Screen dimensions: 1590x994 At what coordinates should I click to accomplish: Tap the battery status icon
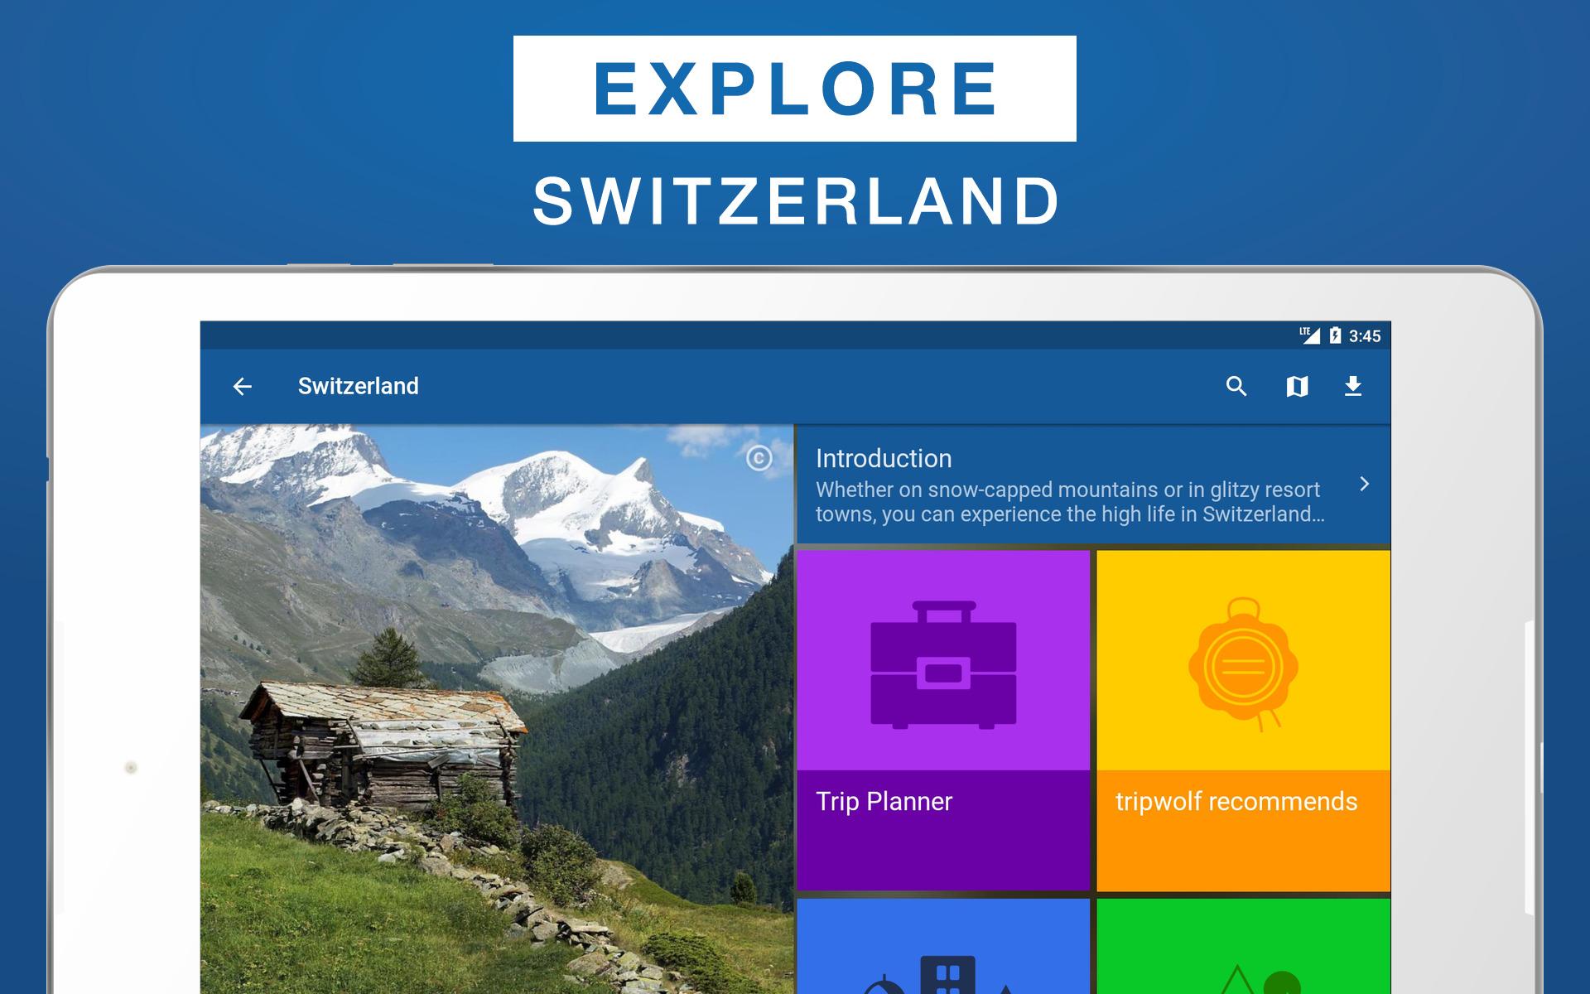(1335, 335)
